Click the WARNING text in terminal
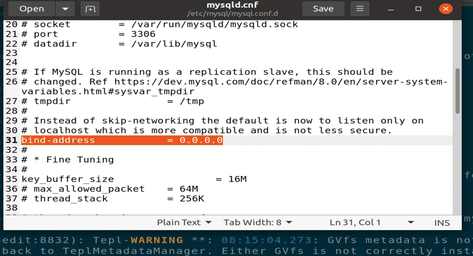Screen dimensions: 473x256 coord(157,240)
